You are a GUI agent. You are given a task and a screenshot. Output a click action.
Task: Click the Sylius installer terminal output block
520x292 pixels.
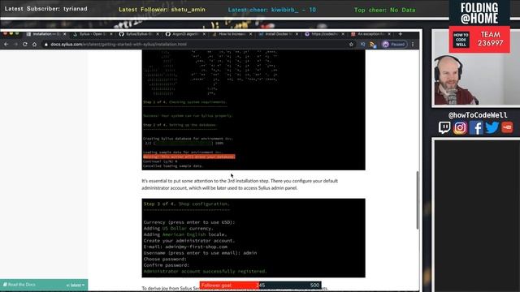(253, 110)
